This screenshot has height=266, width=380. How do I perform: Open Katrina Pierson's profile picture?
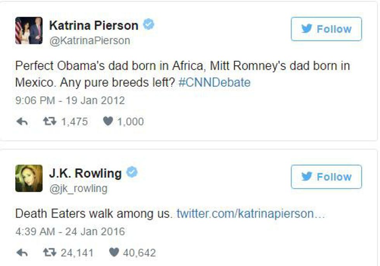[29, 31]
